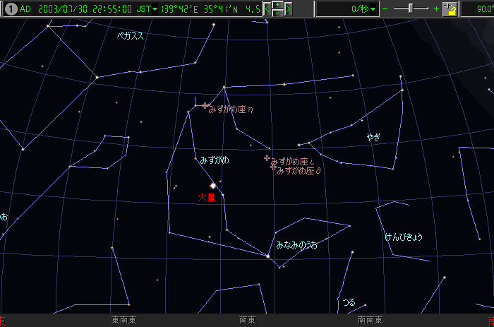This screenshot has width=494, height=327.
Task: Toggle the yellow lock icon
Action: coord(449,9)
